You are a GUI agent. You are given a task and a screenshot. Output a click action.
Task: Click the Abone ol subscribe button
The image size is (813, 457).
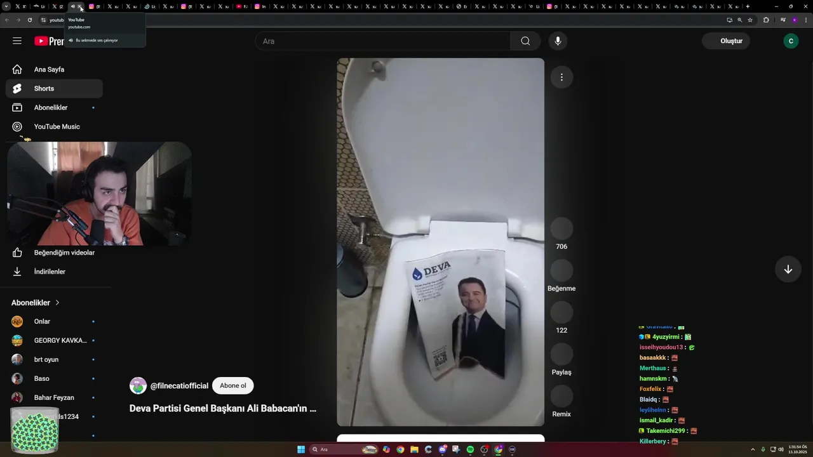point(233,385)
